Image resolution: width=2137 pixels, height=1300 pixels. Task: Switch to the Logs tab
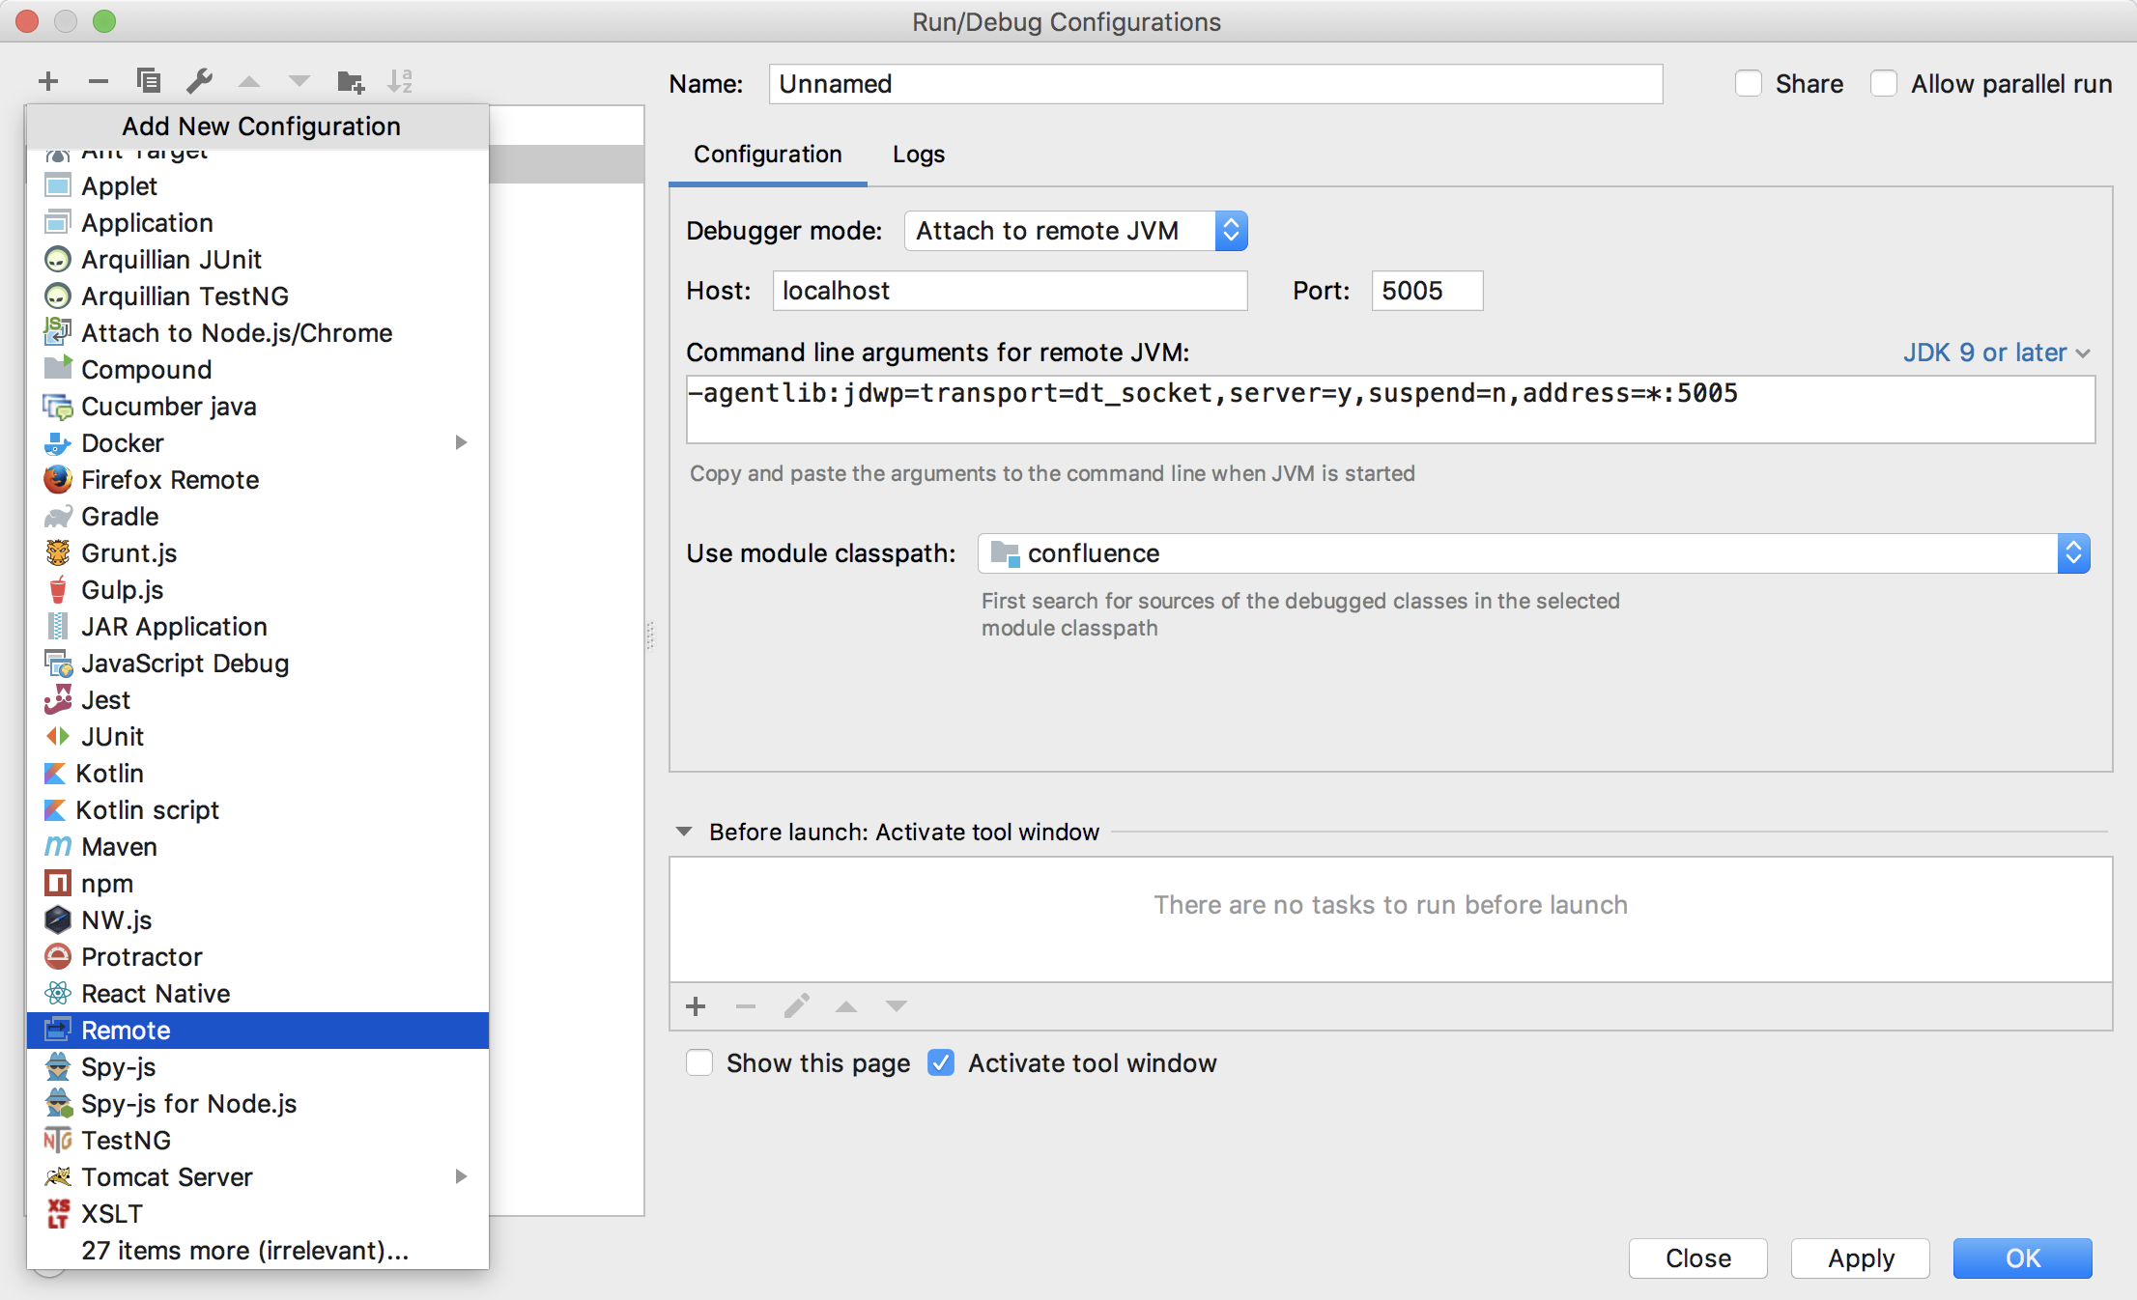[919, 155]
